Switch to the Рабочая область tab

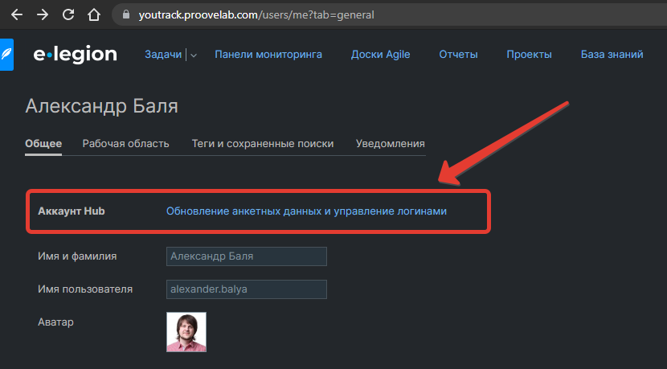[125, 144]
